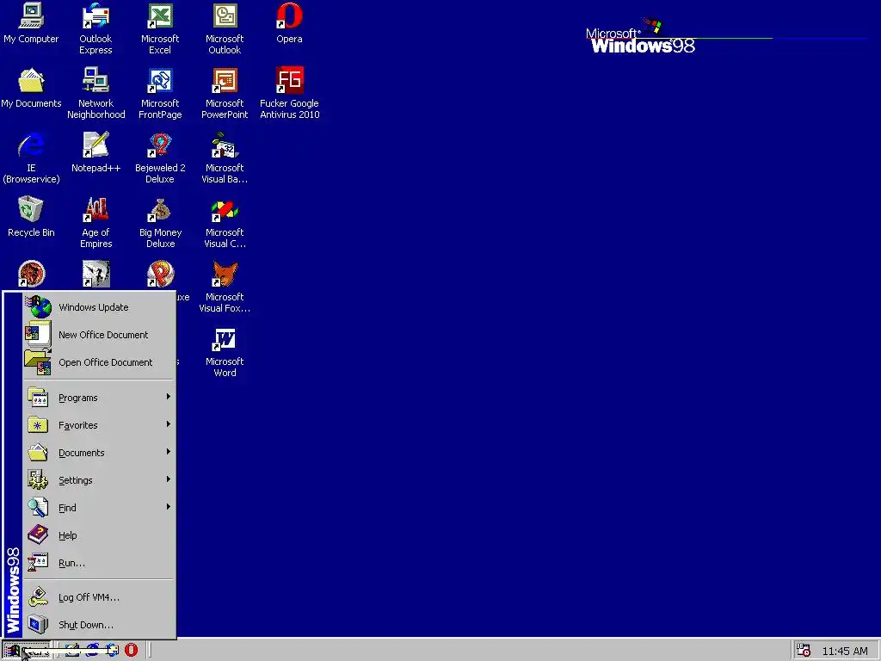Screen dimensions: 881x661
Task: Open the Settings Start menu item
Action: (x=99, y=480)
